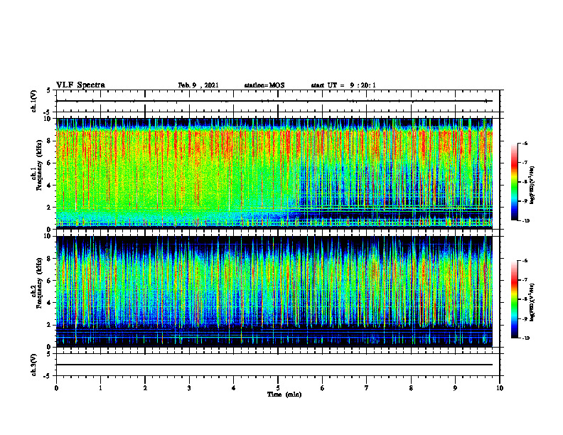This screenshot has width=563, height=435.
Task: Click inside the ch.2 spectrogram panel
Action: 274,291
